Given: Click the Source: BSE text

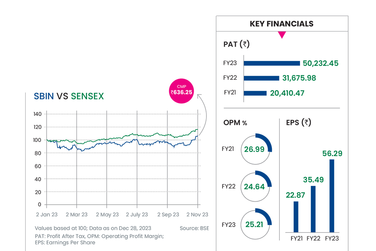Looking at the screenshot, I should pos(194,228).
